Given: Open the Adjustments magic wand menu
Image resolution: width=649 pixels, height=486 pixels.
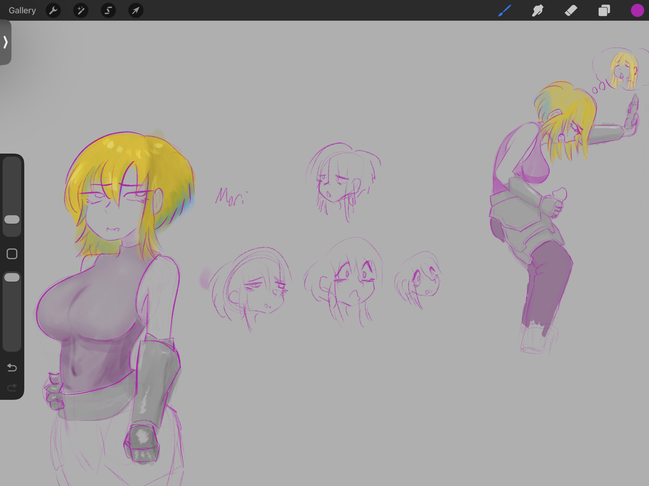Looking at the screenshot, I should pos(81,11).
